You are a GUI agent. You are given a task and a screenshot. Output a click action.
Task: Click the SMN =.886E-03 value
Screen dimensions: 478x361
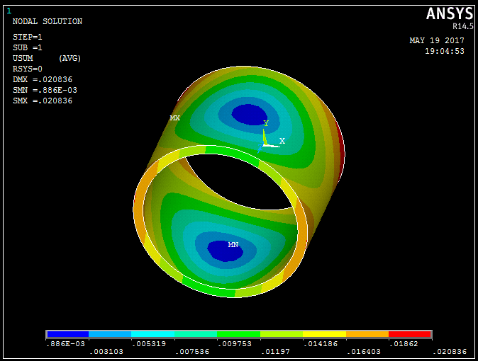pos(45,90)
